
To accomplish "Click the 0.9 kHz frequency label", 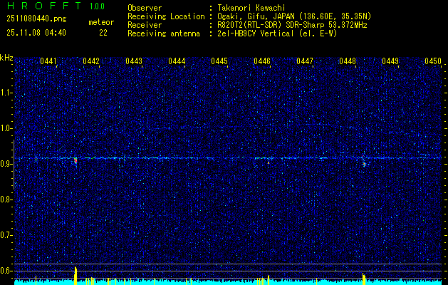I will pos(6,164).
